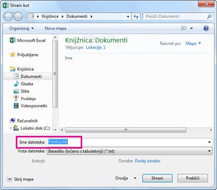Click the horizontal scrollbar left arrow
This screenshot has height=190, width=217.
(x=62, y=130)
